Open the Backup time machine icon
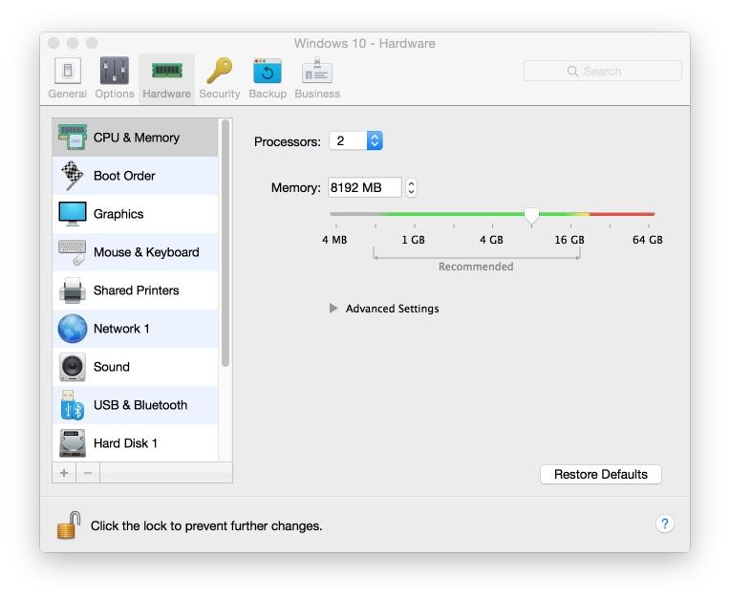The width and height of the screenshot is (730, 600). (x=268, y=71)
